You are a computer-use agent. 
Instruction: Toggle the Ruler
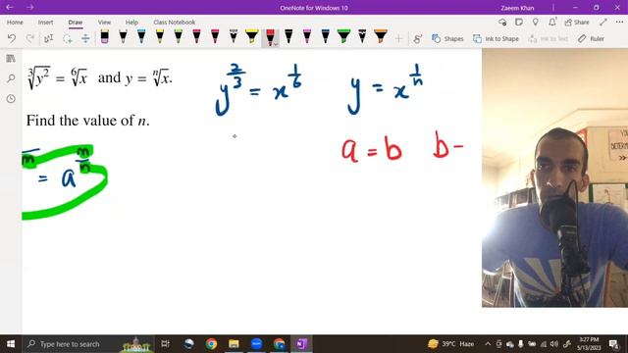591,39
